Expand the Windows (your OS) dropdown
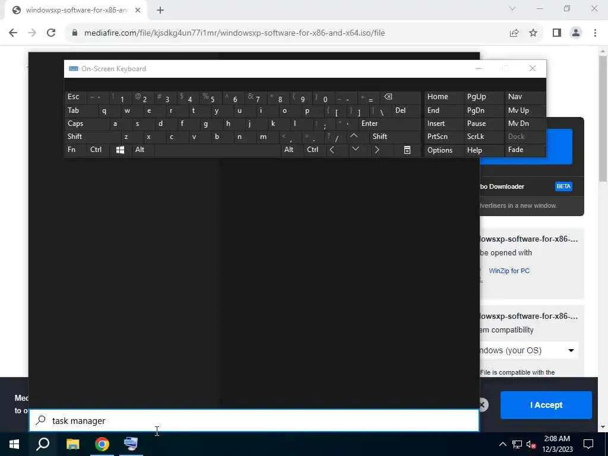608x456 pixels. [x=529, y=350]
